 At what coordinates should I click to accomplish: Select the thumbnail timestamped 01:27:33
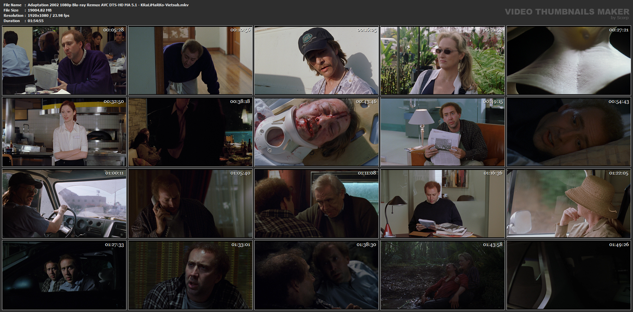tap(64, 275)
